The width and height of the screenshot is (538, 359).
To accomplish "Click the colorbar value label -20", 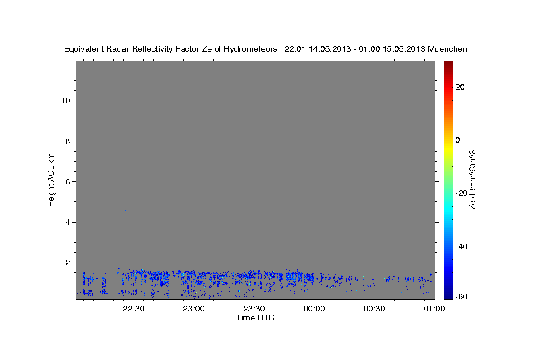I will [462, 193].
